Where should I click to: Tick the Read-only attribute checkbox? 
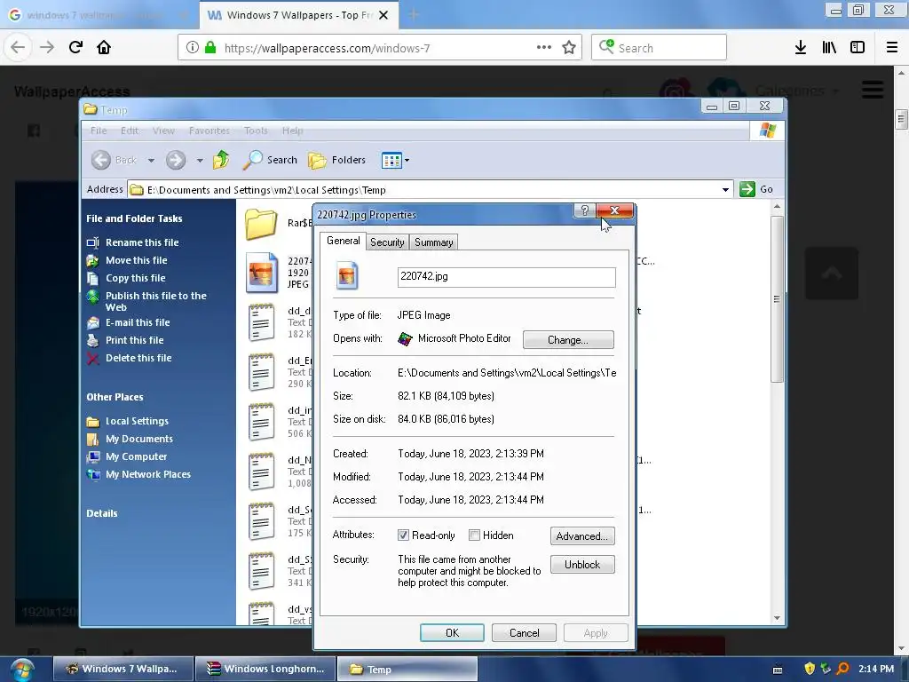(404, 535)
